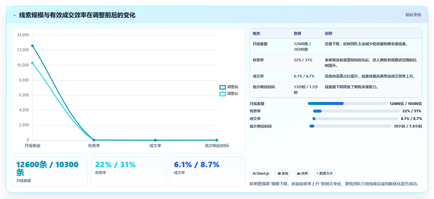Viewport: 434px width, 199px height.
Task: Click the 月线索量 label in the progress list
Action: (x=257, y=104)
